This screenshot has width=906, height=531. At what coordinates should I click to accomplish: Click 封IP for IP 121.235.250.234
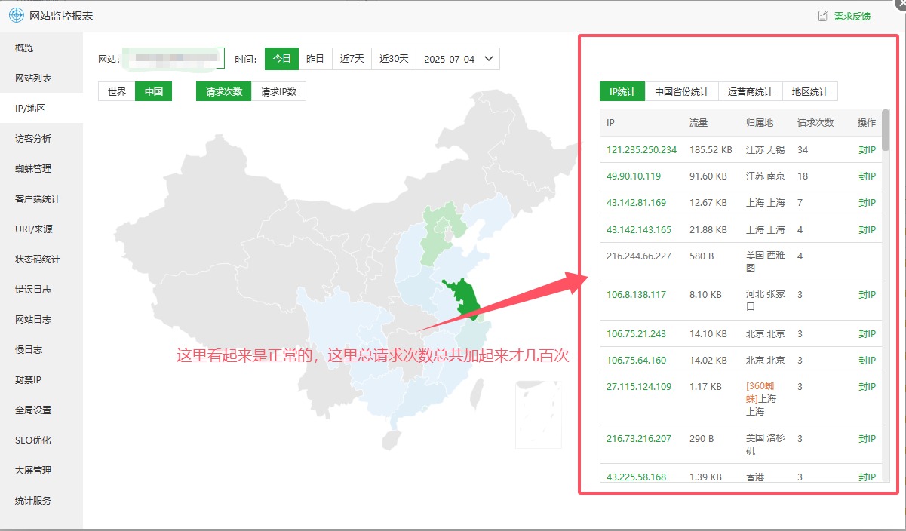[866, 149]
